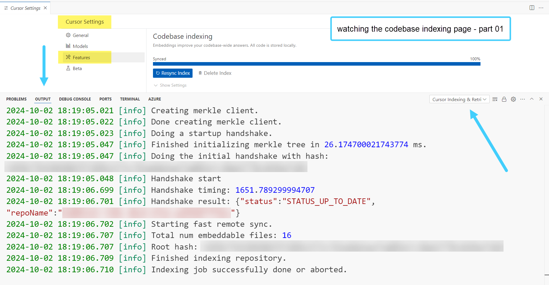Switch to the OUTPUT panel tab
Image resolution: width=549 pixels, height=285 pixels.
43,99
